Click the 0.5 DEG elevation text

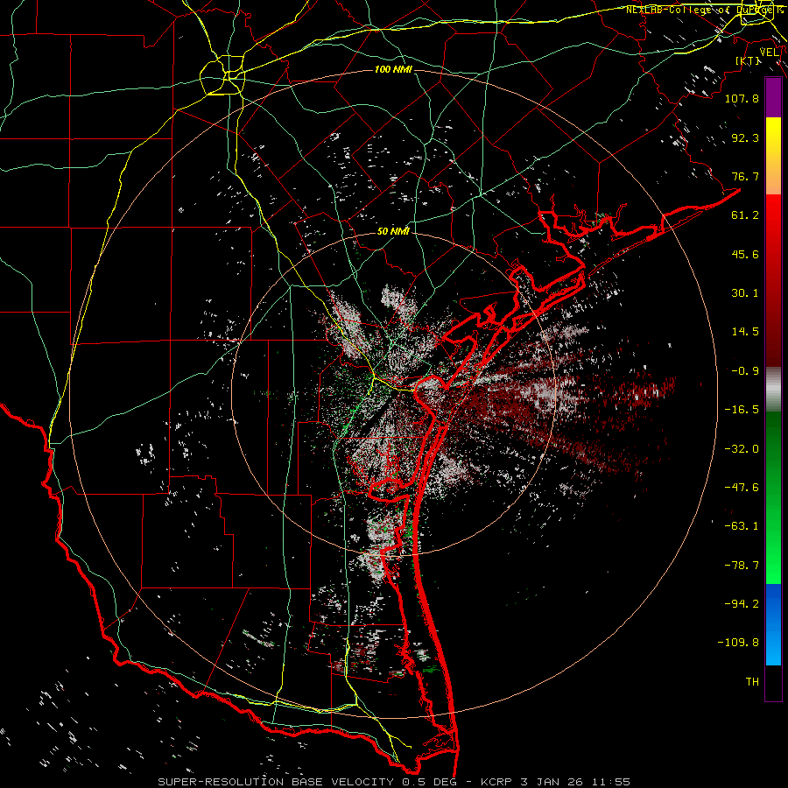pos(431,782)
